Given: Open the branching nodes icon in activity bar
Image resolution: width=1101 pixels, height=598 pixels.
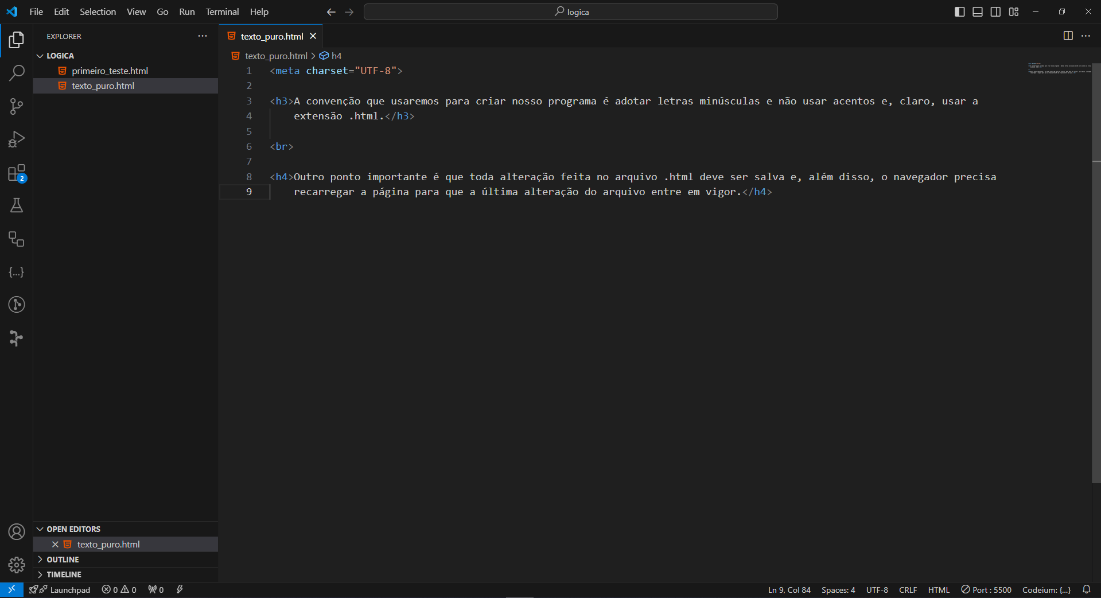Looking at the screenshot, I should click(17, 338).
